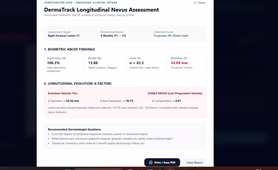Click the Longitudinal Evolution (E Factor) heading
278x170 pixels.
(x=78, y=83)
